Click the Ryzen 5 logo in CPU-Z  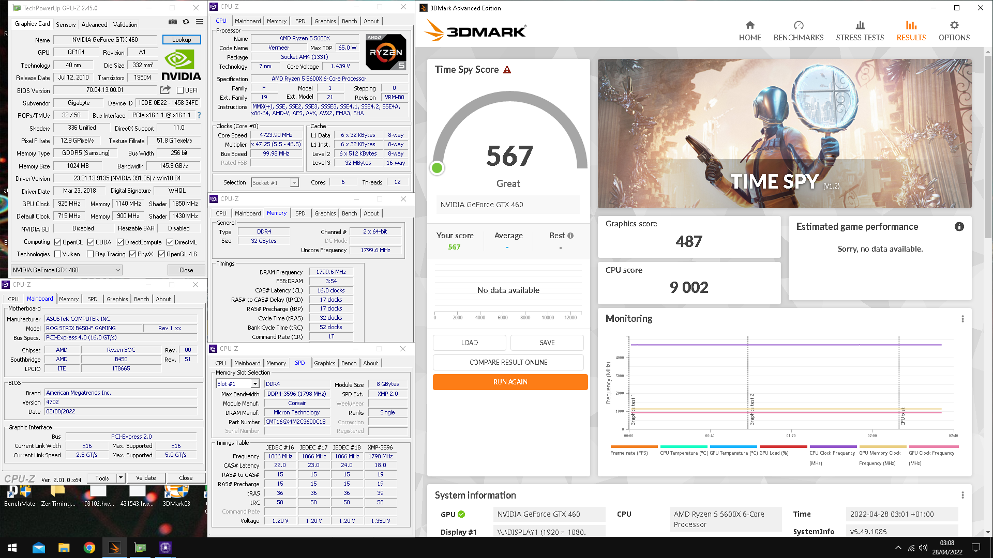386,52
